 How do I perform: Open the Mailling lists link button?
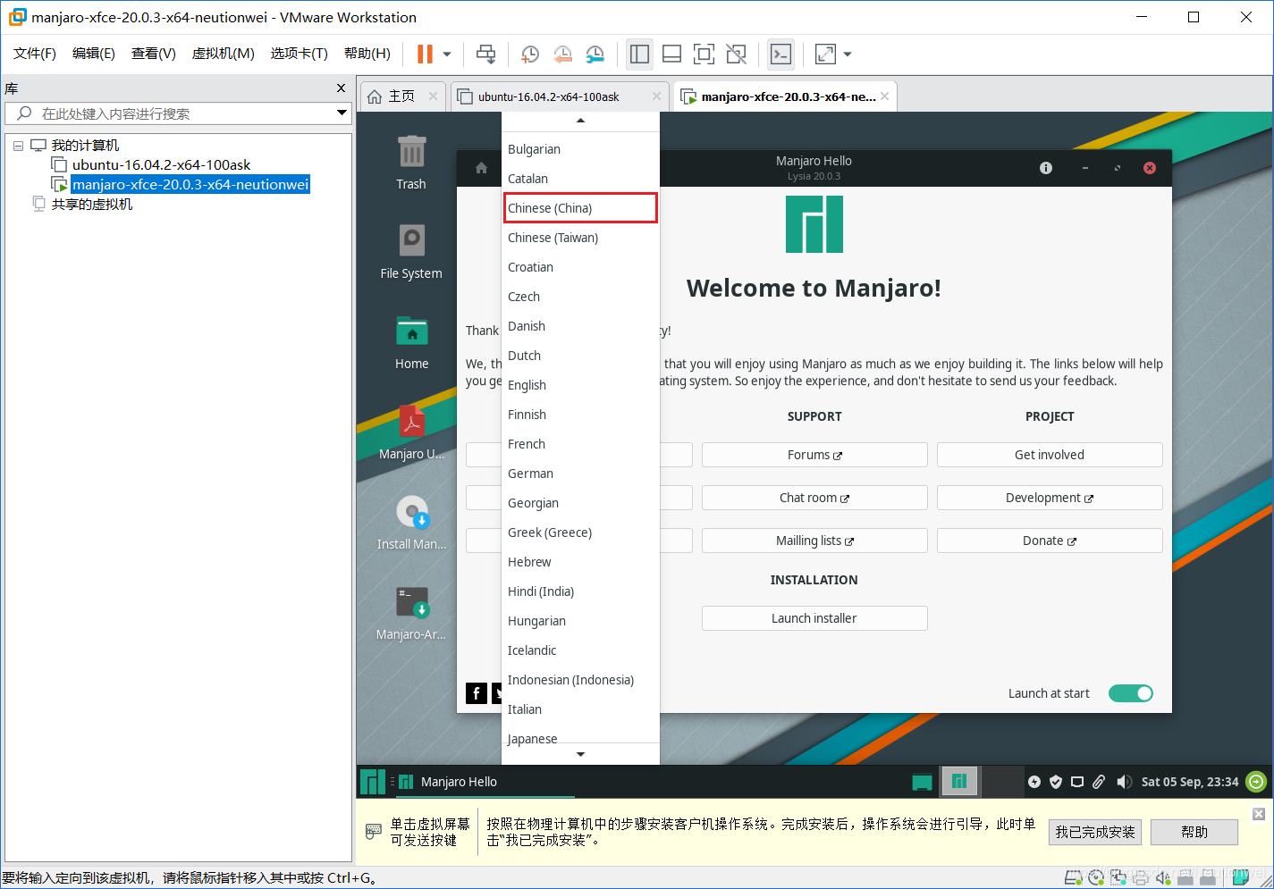pos(814,541)
